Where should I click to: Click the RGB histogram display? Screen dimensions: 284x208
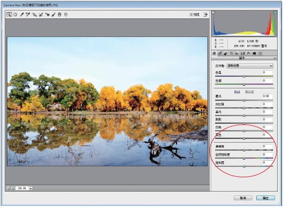[x=244, y=24]
